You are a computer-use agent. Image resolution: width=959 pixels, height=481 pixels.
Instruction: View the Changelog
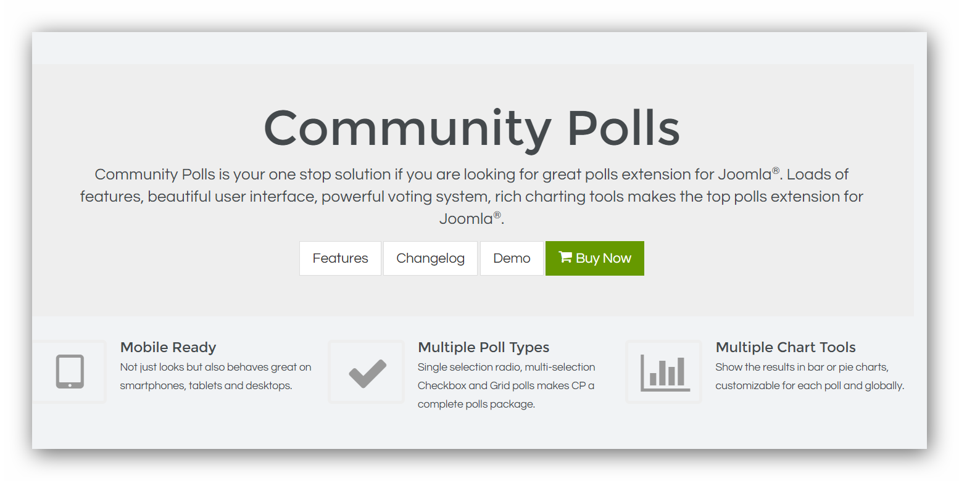(x=430, y=258)
